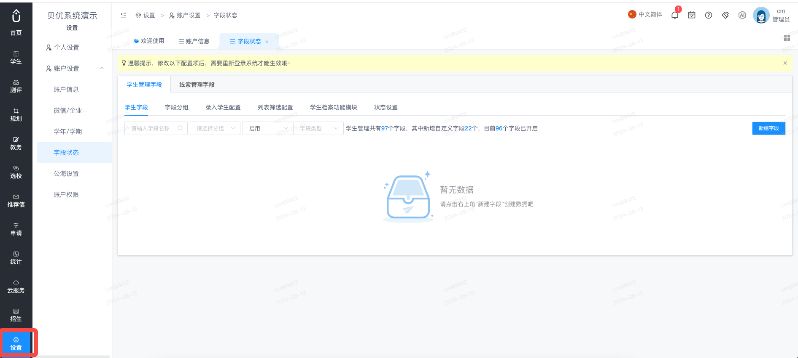
Task: Open the 字段类型 dropdown
Action: tap(318, 128)
